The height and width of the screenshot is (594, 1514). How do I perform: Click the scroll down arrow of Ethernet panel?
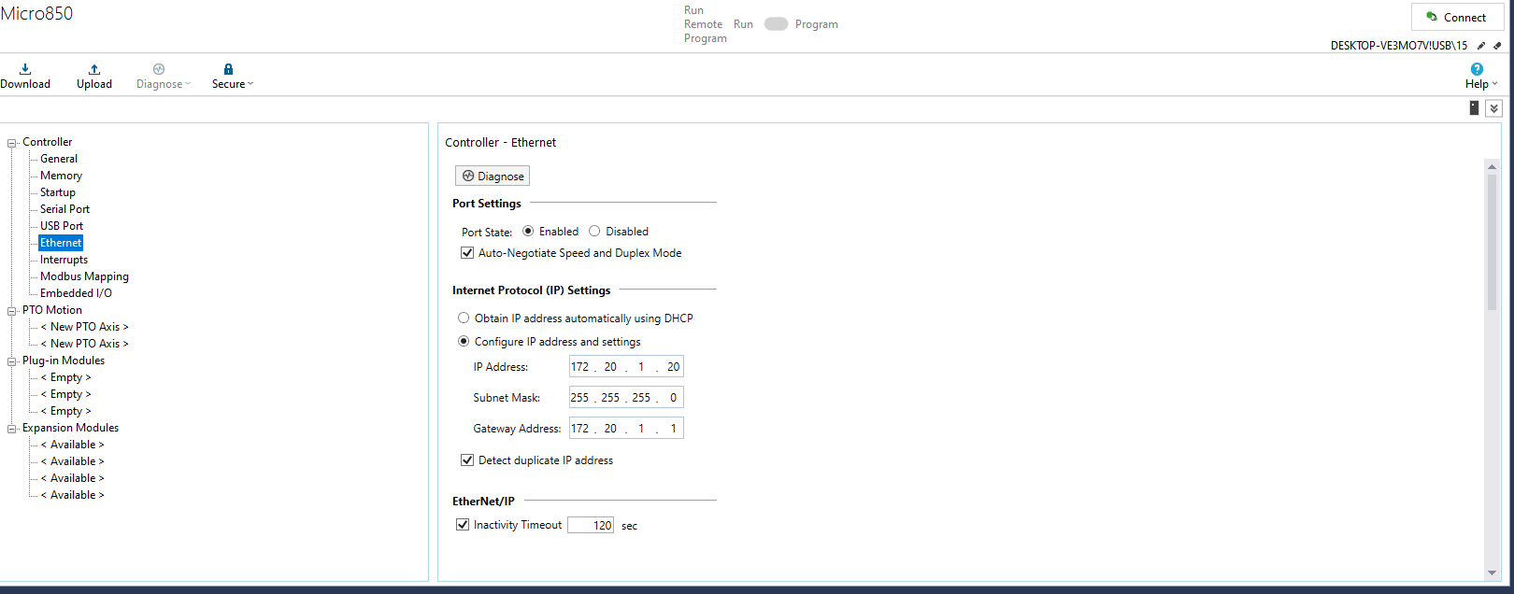pos(1492,573)
